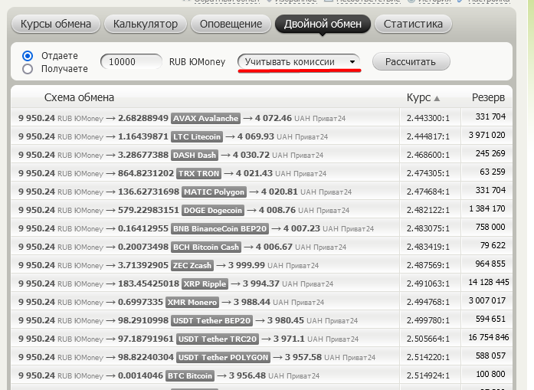Image resolution: width=534 pixels, height=390 pixels.
Task: Select the Двойной обмен tab
Action: coord(323,24)
